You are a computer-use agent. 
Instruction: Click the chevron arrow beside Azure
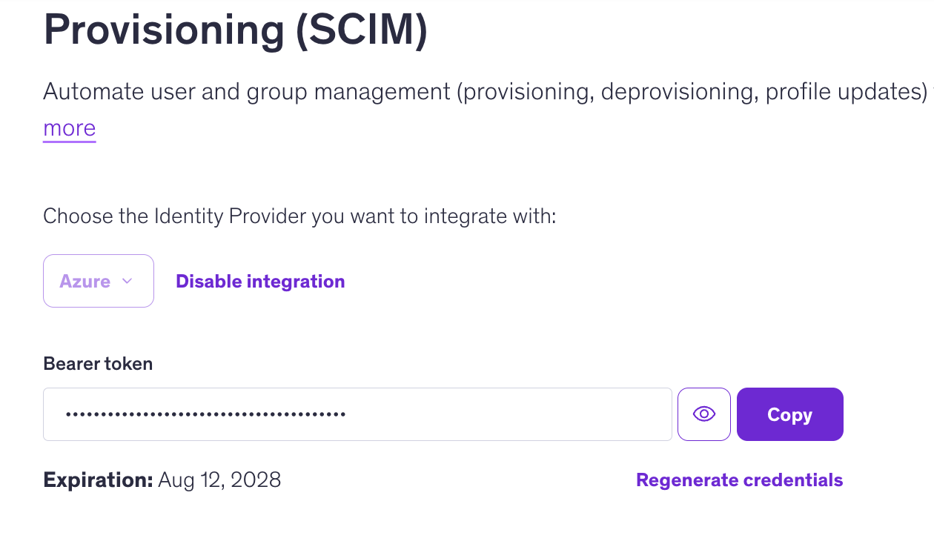click(127, 281)
